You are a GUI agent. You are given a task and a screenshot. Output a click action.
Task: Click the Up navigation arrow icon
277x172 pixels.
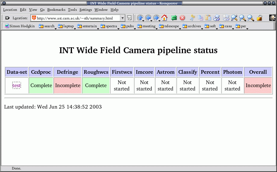click(140, 18)
